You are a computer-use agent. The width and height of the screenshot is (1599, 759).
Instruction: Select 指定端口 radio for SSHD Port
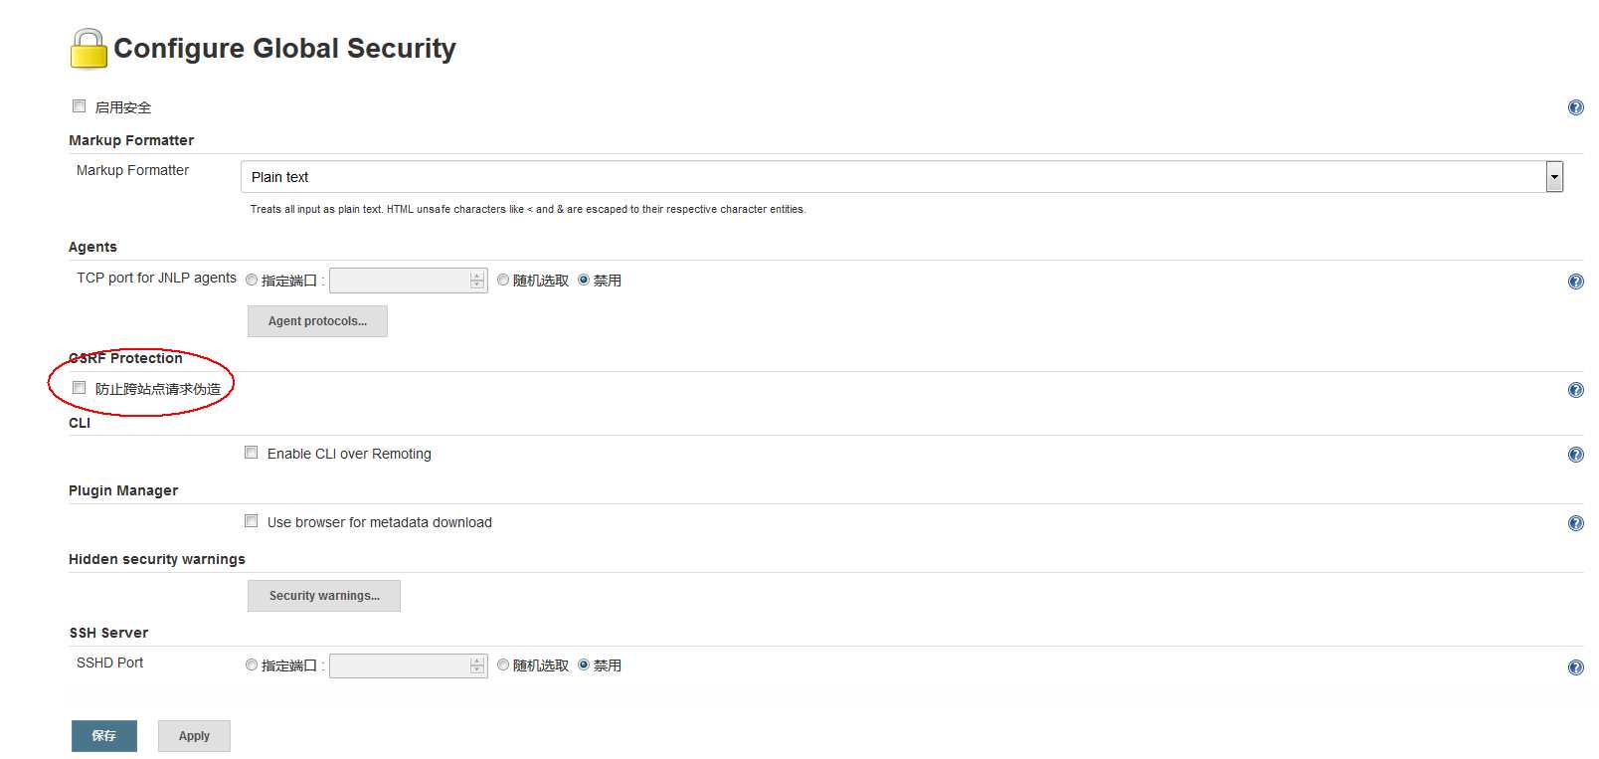(x=252, y=664)
